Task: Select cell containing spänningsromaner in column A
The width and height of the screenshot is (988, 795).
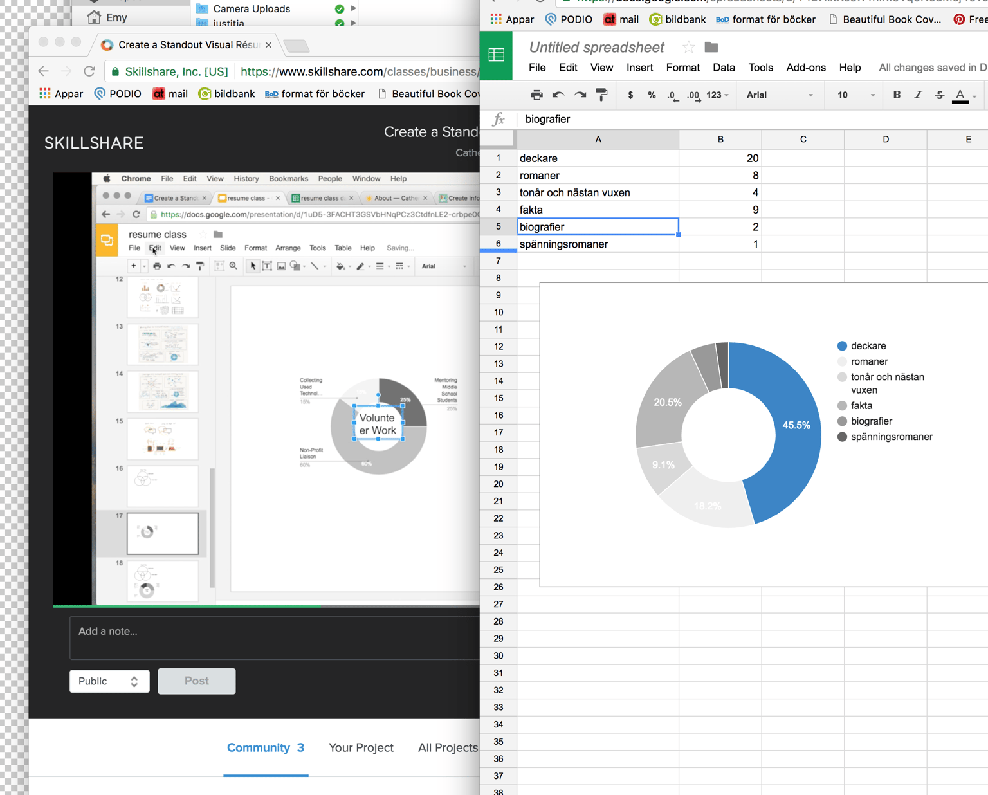Action: click(598, 244)
